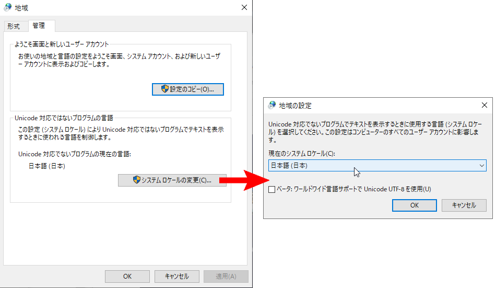496x288 pixels.
Task: Click the 現在のシステムロケール(C): label
Action: point(302,154)
